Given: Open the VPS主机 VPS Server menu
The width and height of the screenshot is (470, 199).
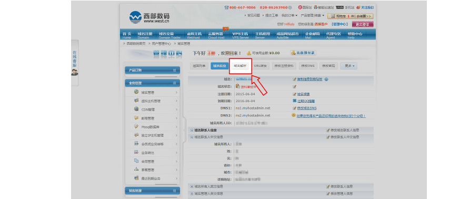Looking at the screenshot, I should (x=241, y=35).
